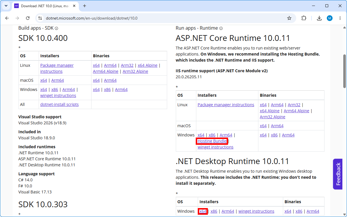Image resolution: width=347 pixels, height=217 pixels.
Task: Download ASP.NET Core Windows x64 binary
Action: [x=263, y=135]
